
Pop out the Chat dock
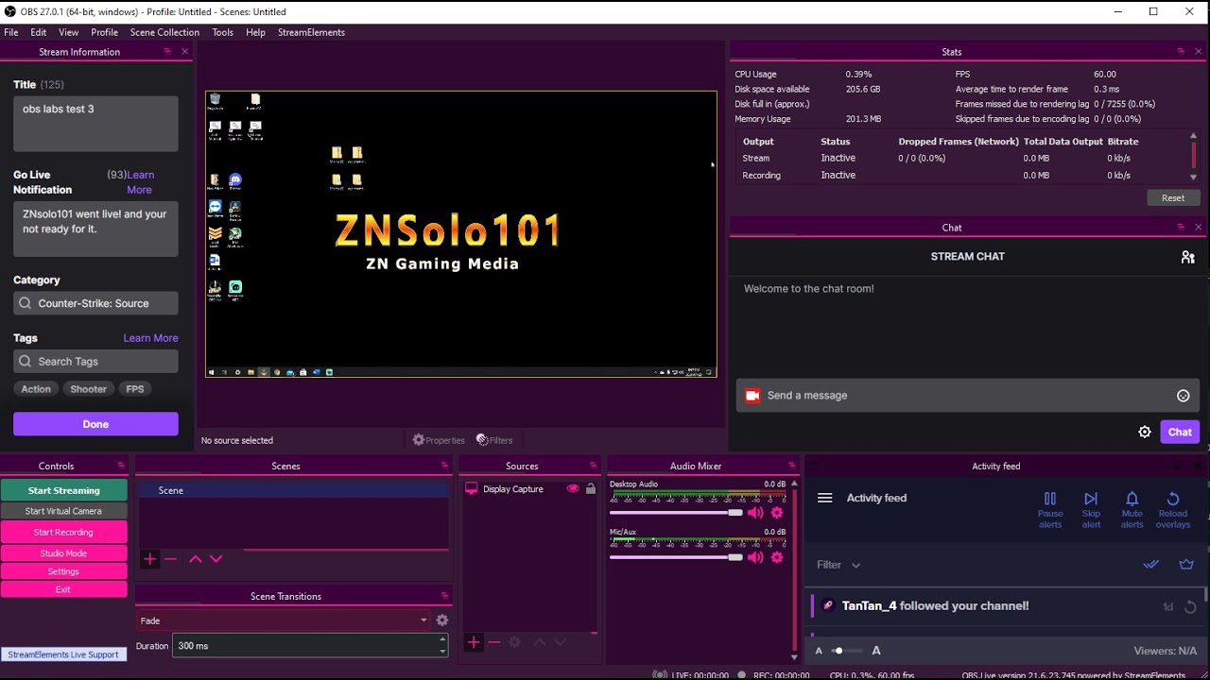coord(1181,228)
